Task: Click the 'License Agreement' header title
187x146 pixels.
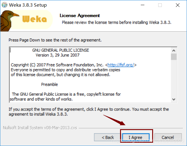Action: (x=80, y=16)
